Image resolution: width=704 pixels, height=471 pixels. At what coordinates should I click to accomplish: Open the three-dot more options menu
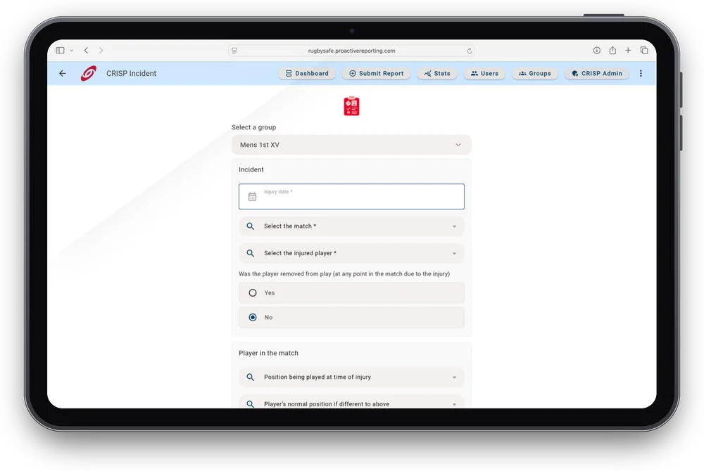641,74
